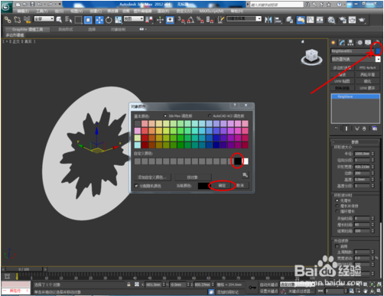The width and height of the screenshot is (384, 296).
Task: Switch to Graphite Modeling Tools tab
Action: (x=28, y=29)
